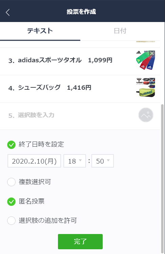Add image to option 5 placeholder
The height and width of the screenshot is (254, 165).
[x=146, y=115]
